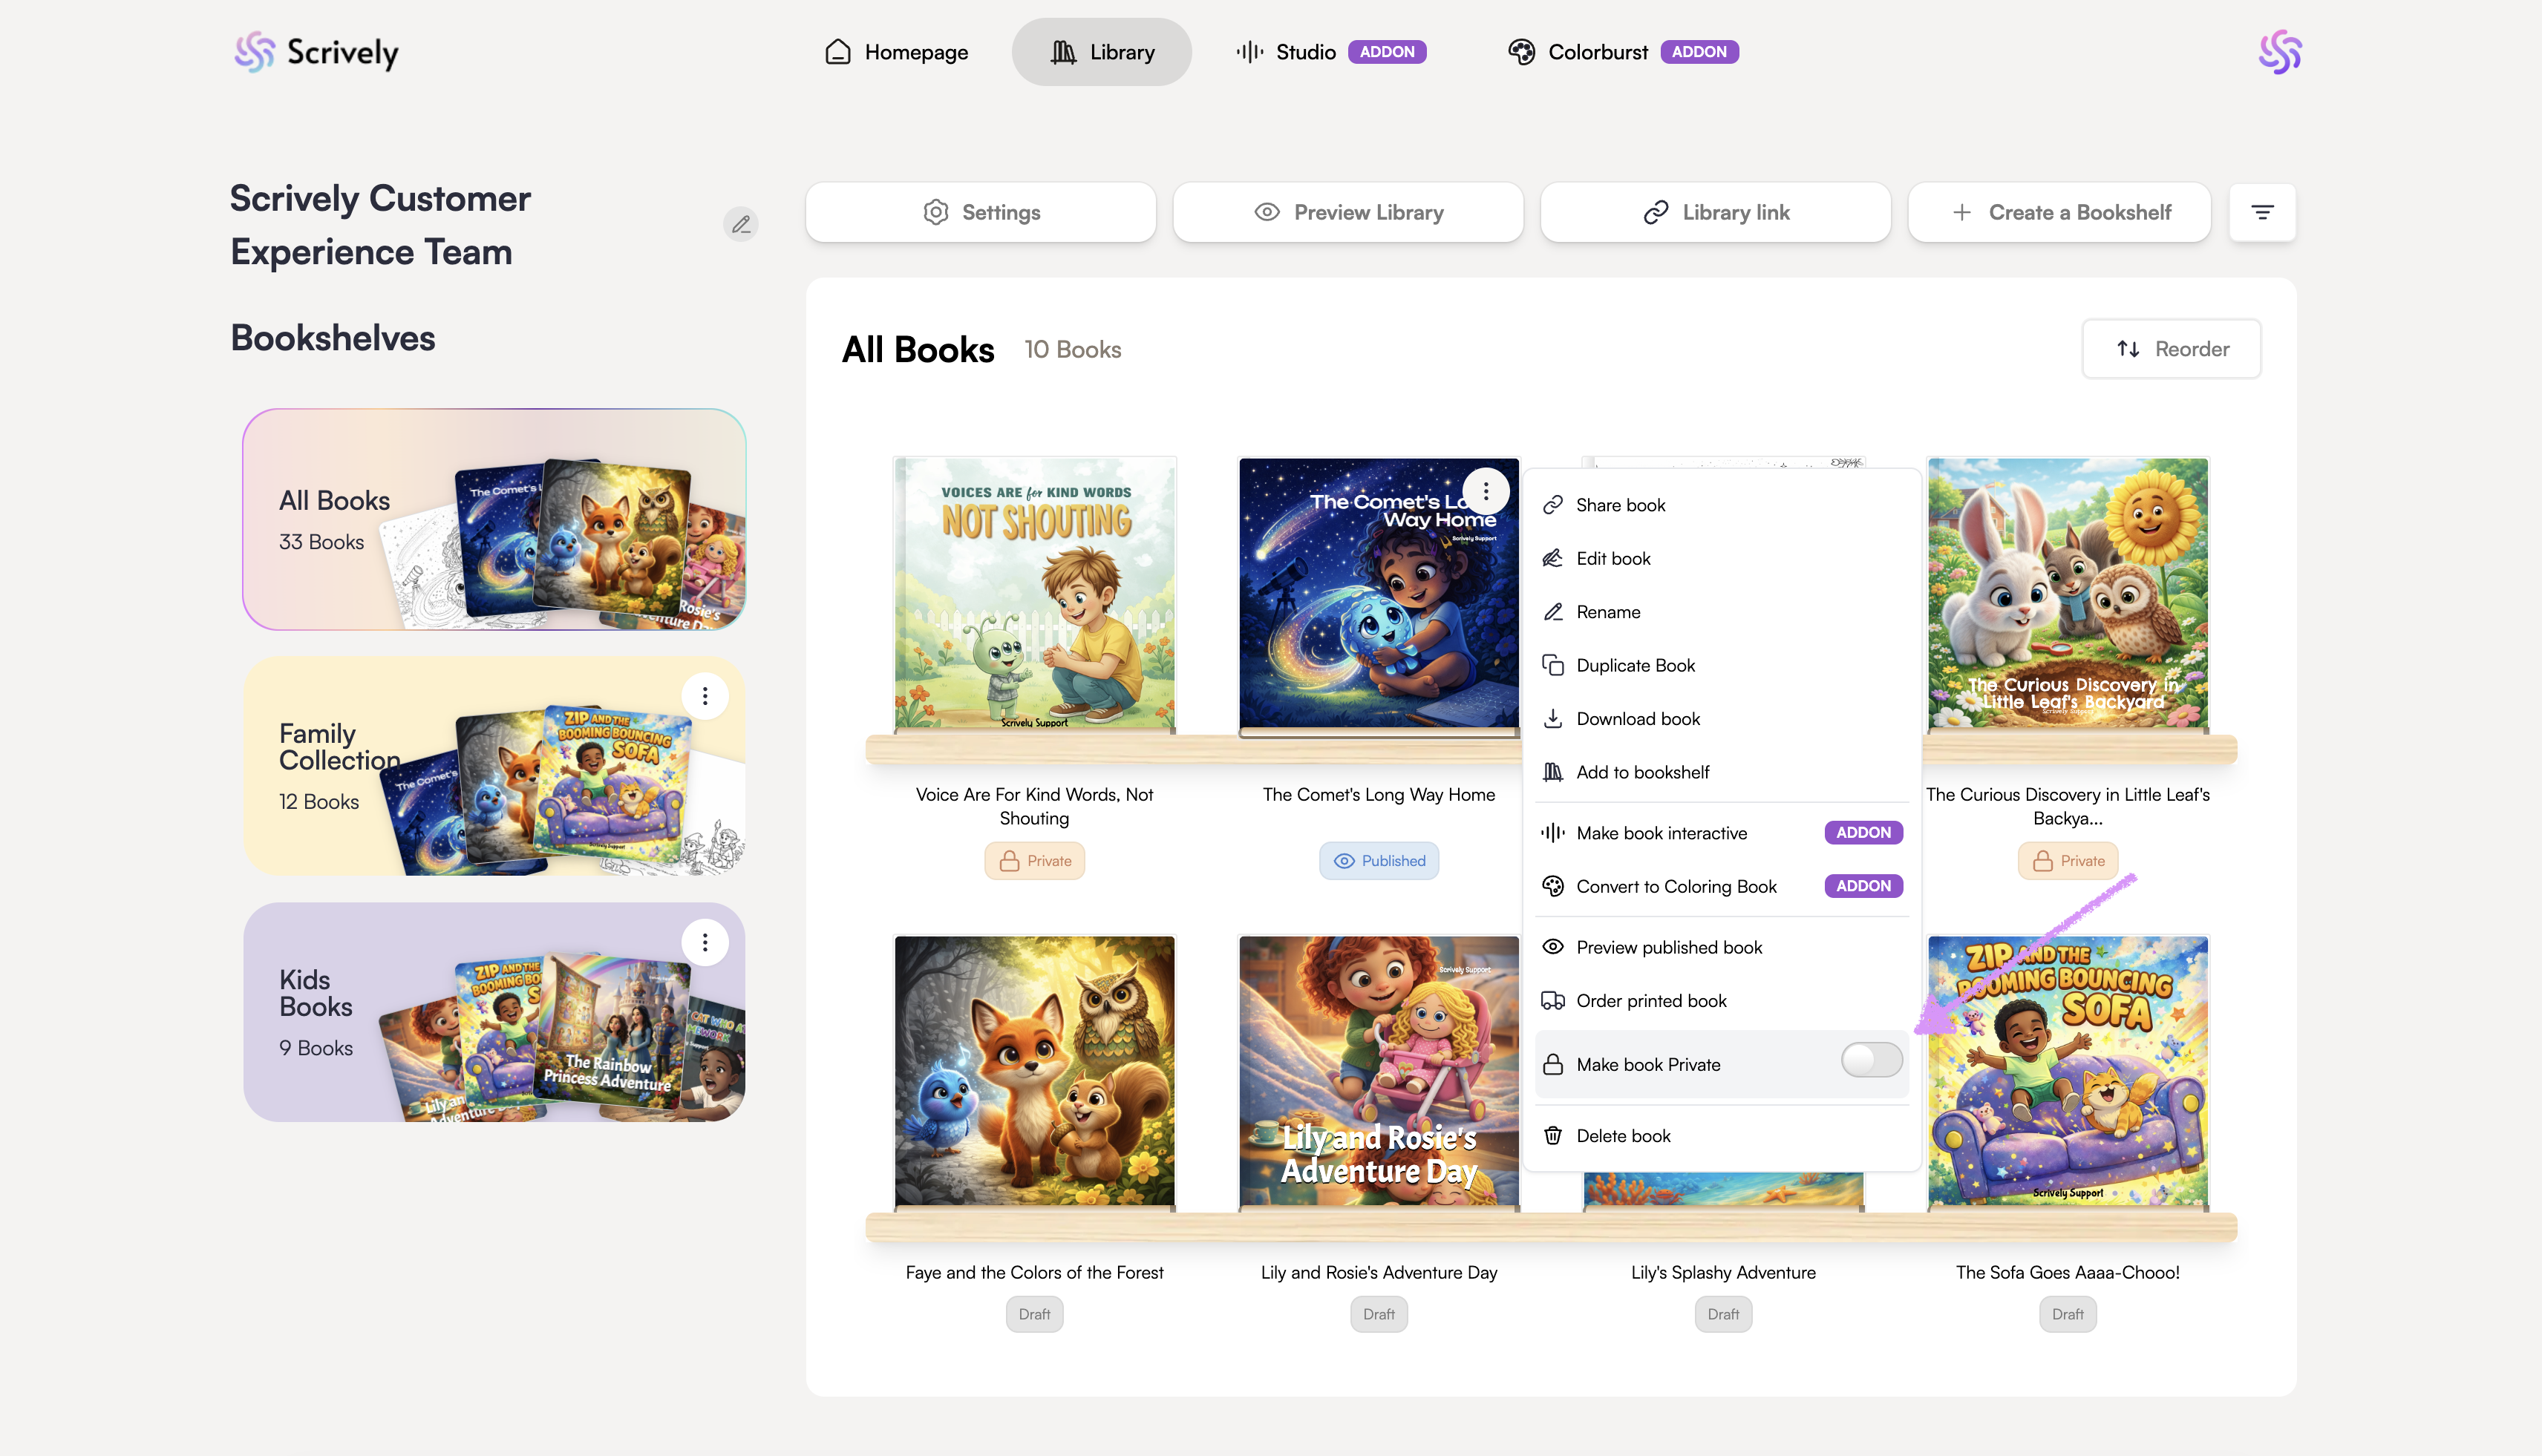This screenshot has height=1456, width=2542.
Task: Click Convert to Coloring Book palette icon
Action: tap(1552, 886)
